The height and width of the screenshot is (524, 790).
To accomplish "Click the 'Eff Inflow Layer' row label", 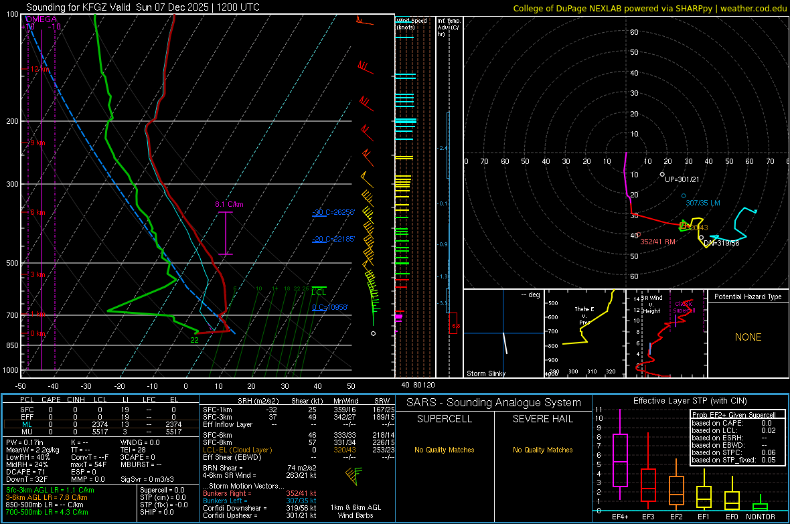I will (x=227, y=424).
